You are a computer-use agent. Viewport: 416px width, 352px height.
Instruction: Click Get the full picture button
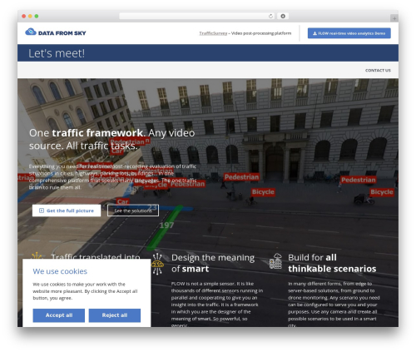(x=67, y=211)
